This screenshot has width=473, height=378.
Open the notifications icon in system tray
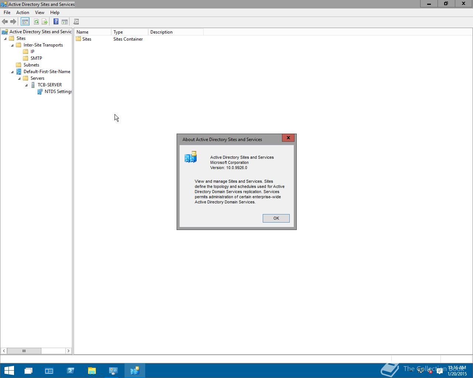[440, 371]
